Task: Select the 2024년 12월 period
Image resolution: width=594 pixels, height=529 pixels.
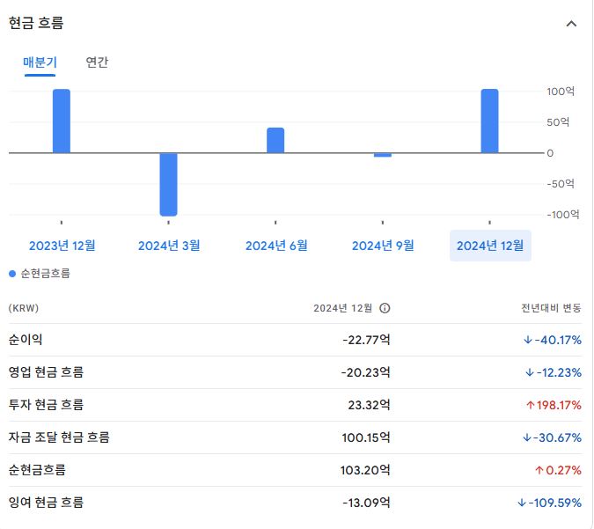Action: 490,246
